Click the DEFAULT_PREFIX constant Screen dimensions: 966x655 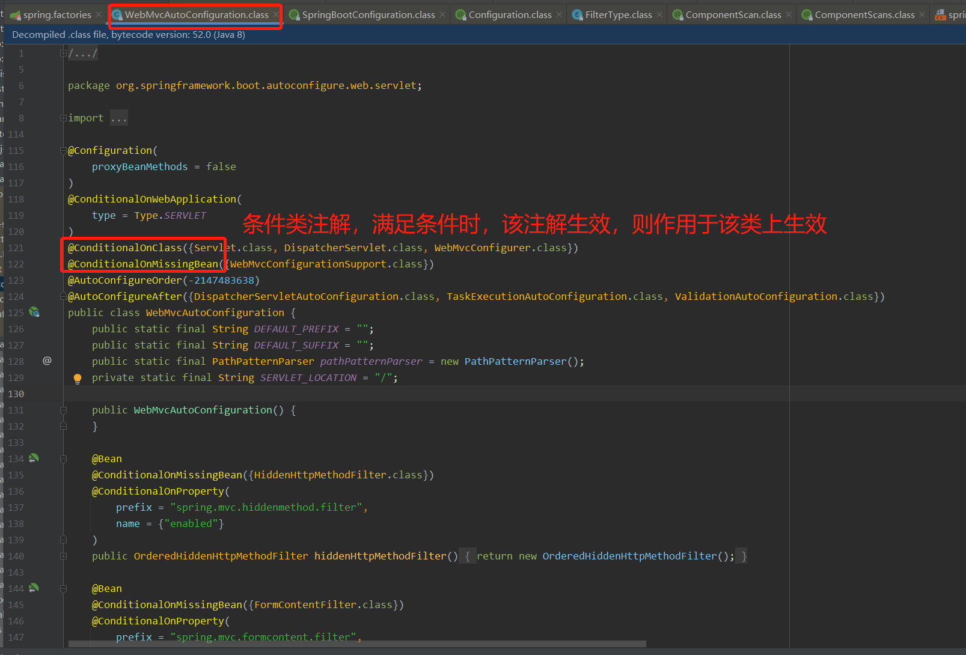coord(296,329)
